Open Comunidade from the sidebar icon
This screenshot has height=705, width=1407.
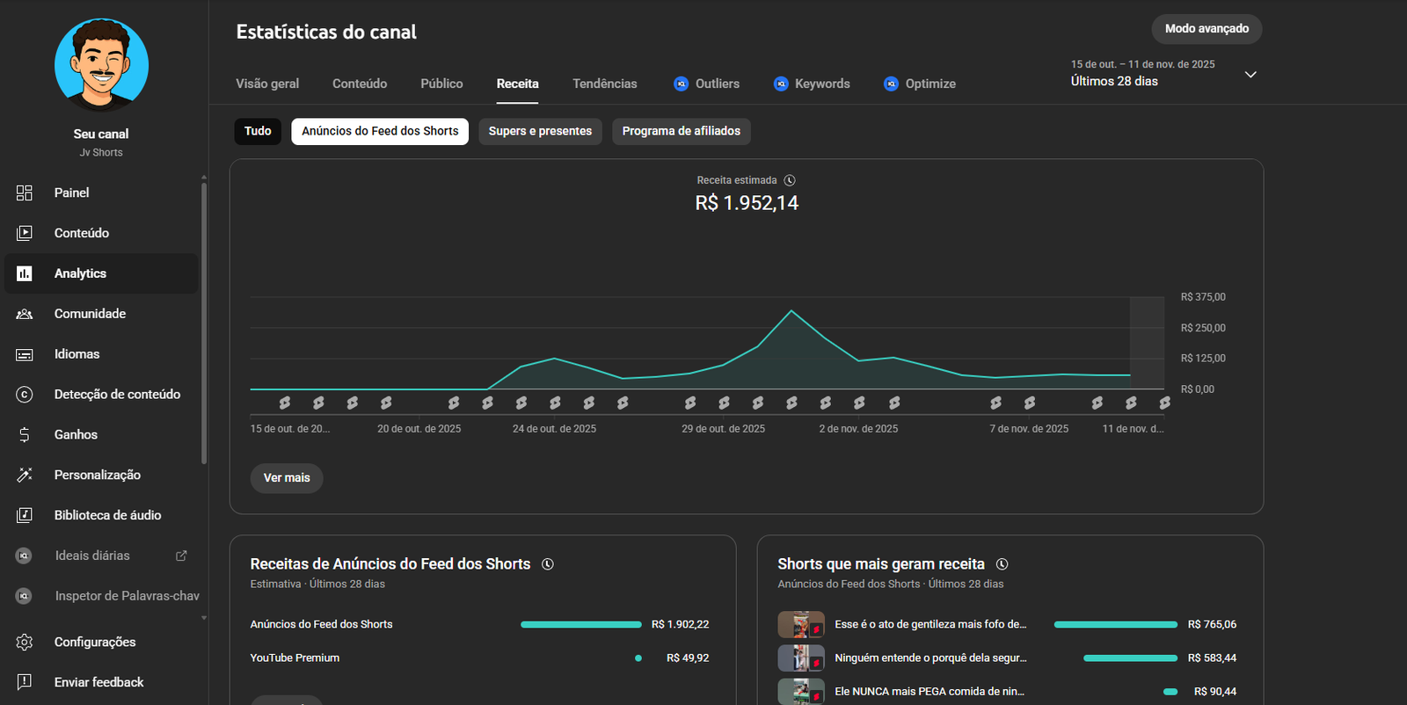click(25, 314)
